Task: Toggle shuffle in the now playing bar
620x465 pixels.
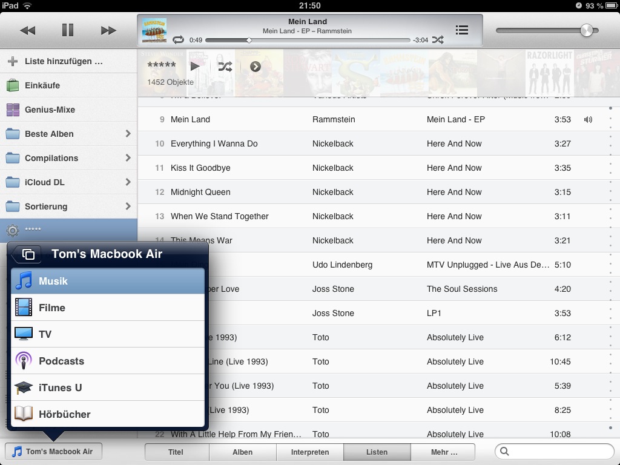Action: point(438,40)
